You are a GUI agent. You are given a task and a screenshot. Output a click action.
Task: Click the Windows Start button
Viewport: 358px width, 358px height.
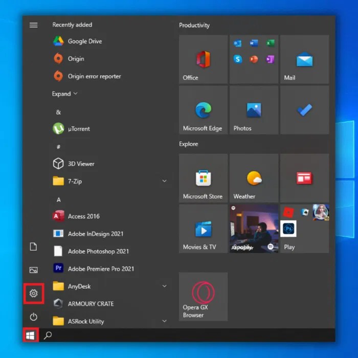30,335
